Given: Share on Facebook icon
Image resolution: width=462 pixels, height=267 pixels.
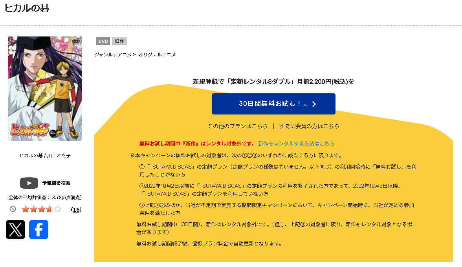Looking at the screenshot, I should click(38, 229).
